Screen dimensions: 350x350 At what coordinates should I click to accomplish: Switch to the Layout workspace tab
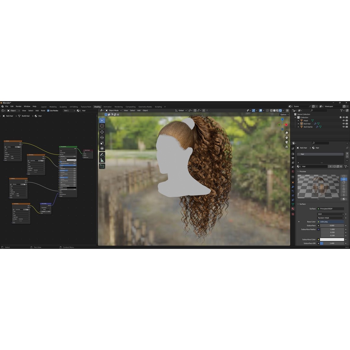44,106
